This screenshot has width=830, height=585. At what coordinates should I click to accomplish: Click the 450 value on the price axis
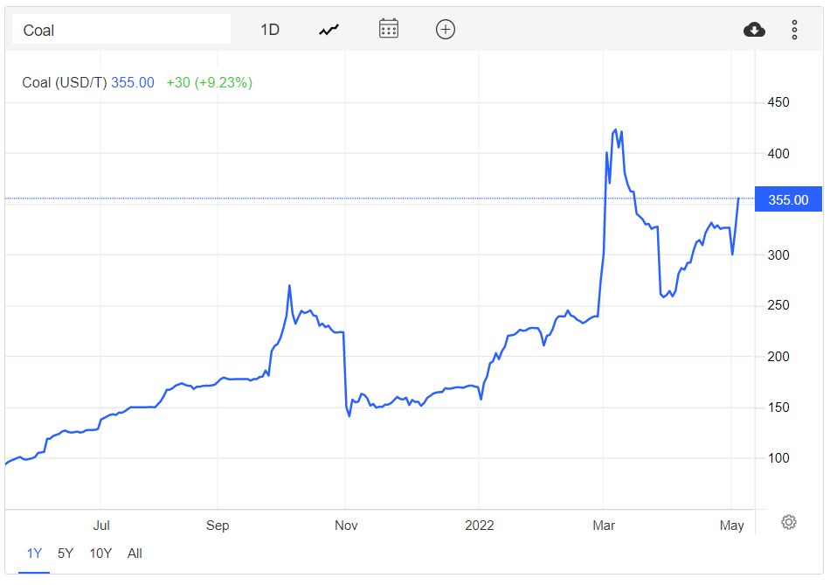point(778,103)
